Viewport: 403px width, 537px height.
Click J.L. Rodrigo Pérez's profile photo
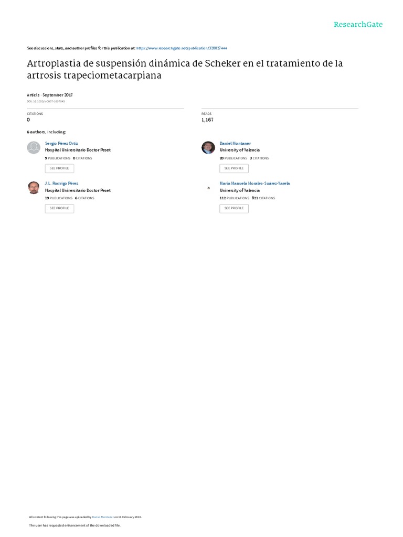(x=34, y=188)
